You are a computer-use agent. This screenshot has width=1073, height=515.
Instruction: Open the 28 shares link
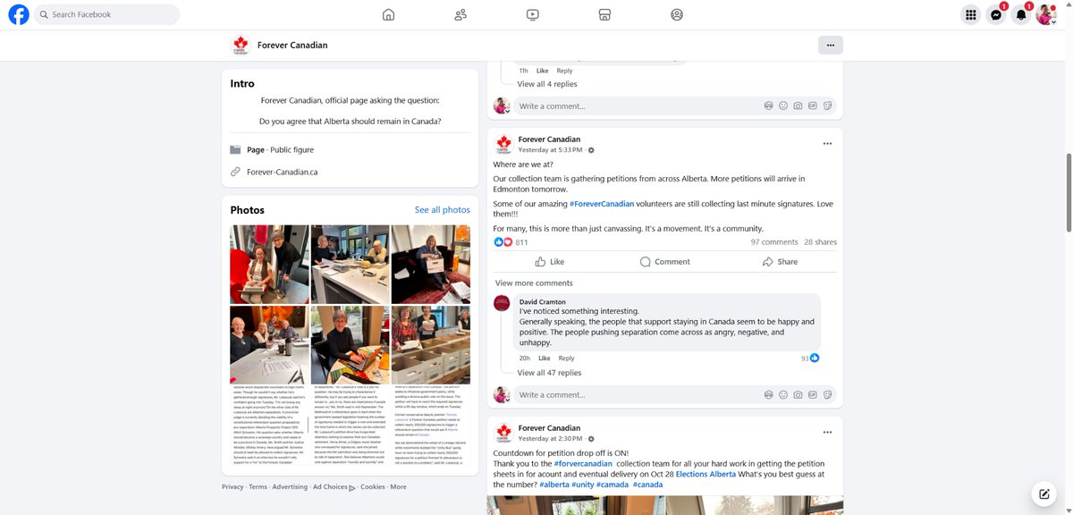820,242
